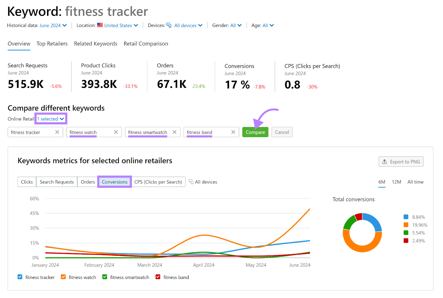Click the export icon in Export to PNG
The height and width of the screenshot is (298, 443).
pyautogui.click(x=385, y=162)
